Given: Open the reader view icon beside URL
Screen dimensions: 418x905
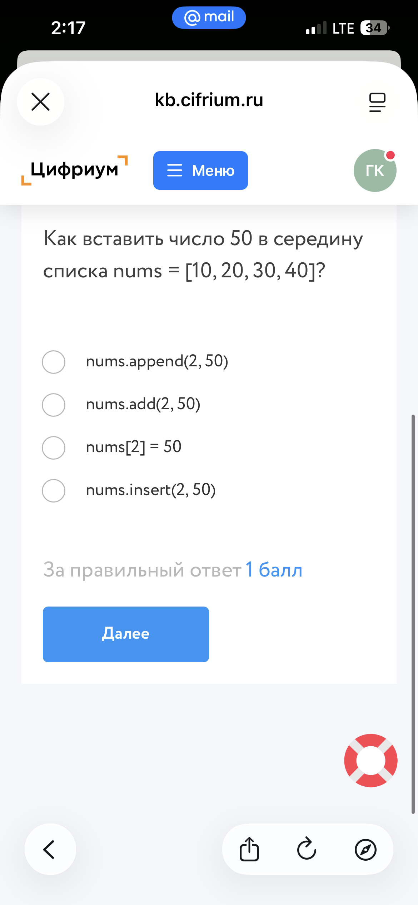Looking at the screenshot, I should pos(377,102).
